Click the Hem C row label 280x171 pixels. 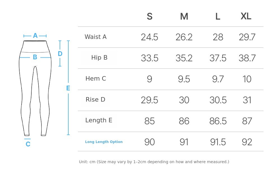[96, 79]
